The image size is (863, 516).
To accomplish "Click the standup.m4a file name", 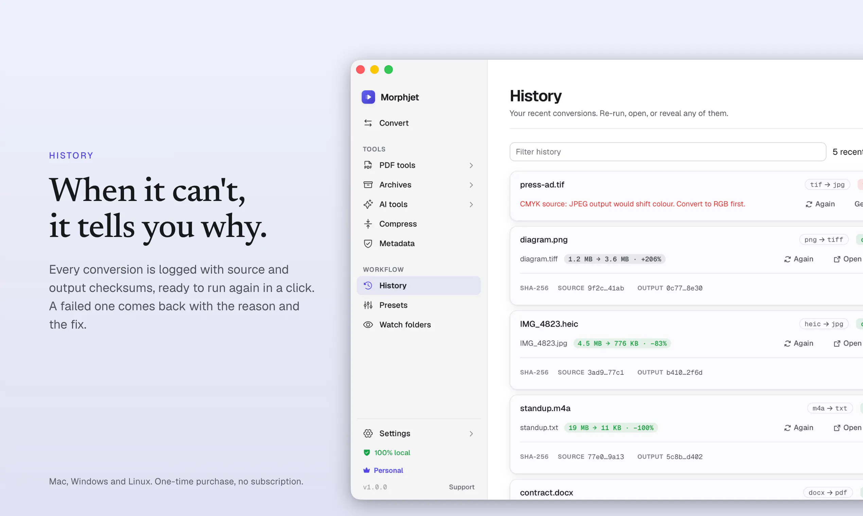I will (545, 408).
